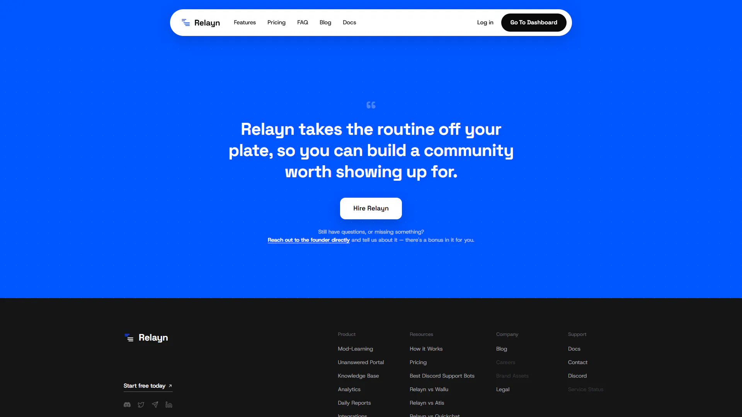The image size is (742, 417).
Task: Open Blog link under Company
Action: (501, 349)
